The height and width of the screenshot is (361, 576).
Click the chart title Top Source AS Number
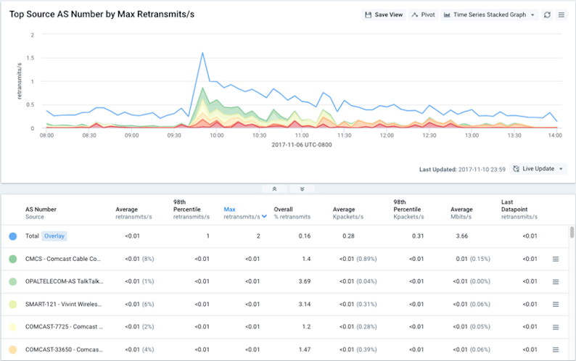(x=102, y=14)
